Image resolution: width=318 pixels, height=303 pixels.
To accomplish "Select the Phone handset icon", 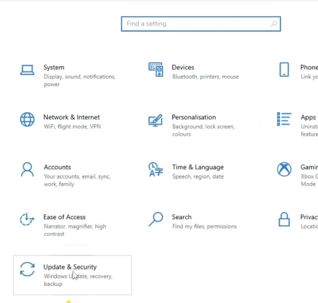I will coord(284,70).
